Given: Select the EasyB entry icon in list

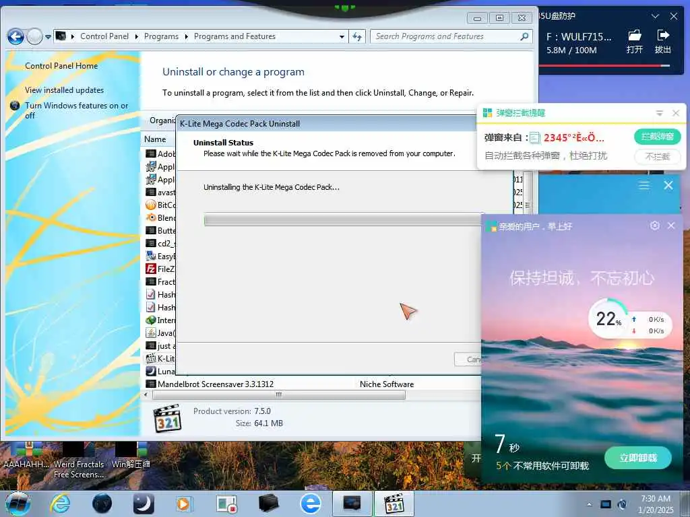Looking at the screenshot, I should coord(151,256).
